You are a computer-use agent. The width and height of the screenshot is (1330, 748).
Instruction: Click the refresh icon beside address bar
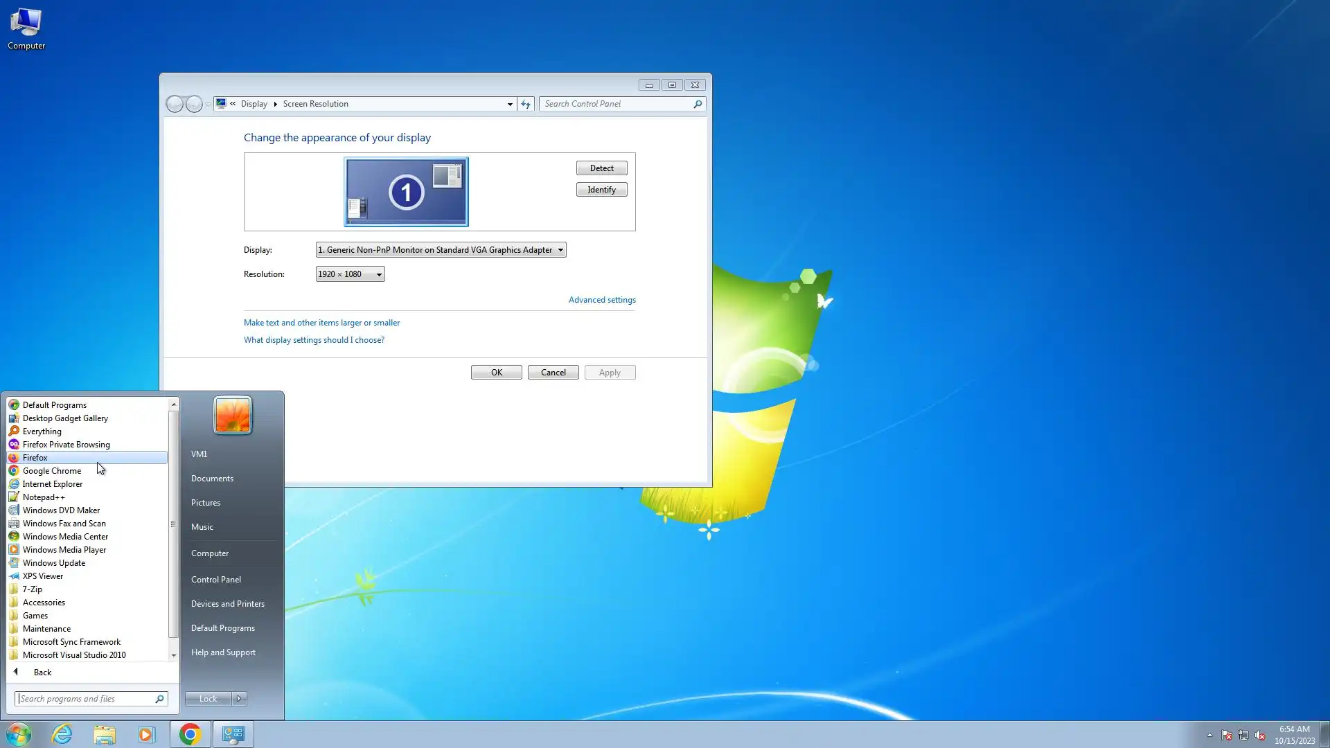526,104
